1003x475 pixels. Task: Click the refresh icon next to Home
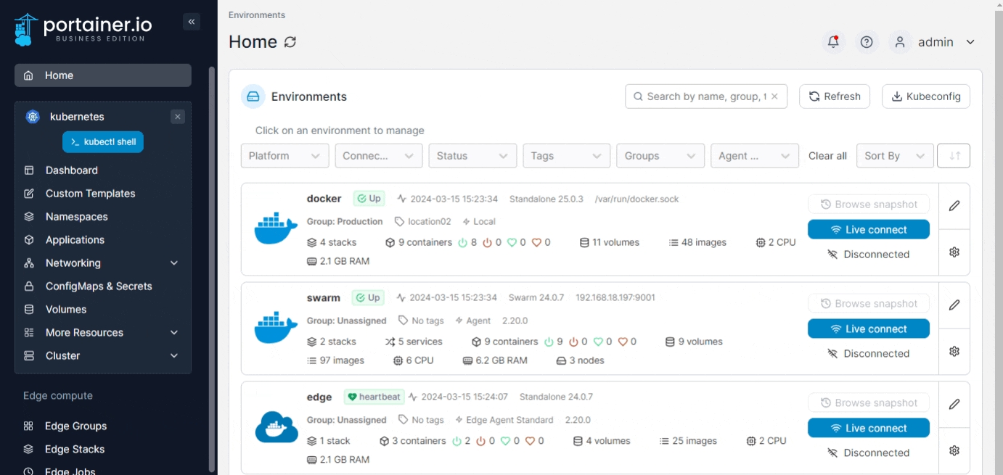[290, 42]
